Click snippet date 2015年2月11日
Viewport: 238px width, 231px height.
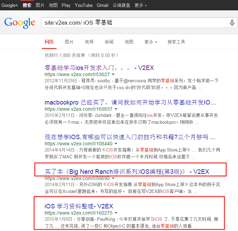[60, 115]
